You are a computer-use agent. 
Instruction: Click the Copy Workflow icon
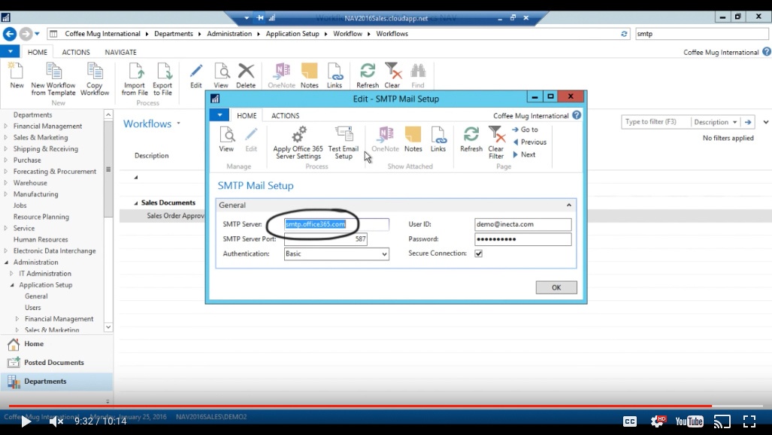point(95,79)
